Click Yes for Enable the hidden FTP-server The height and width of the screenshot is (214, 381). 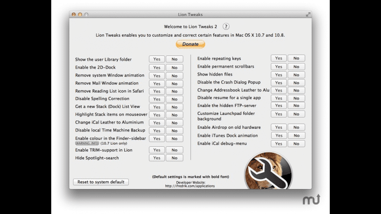click(279, 106)
